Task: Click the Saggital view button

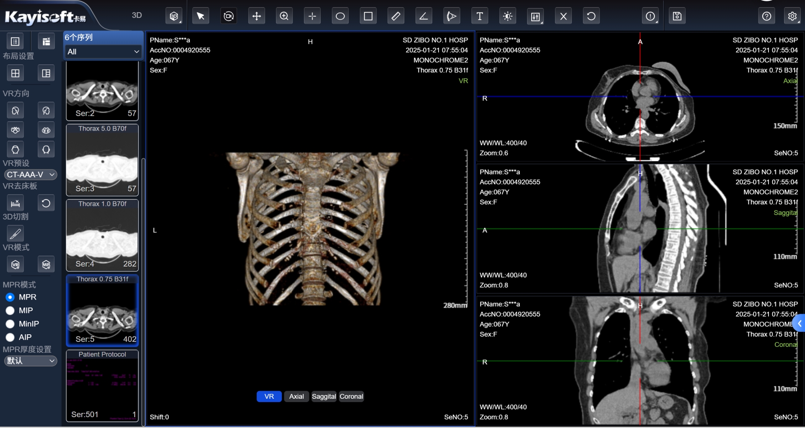Action: coord(324,397)
